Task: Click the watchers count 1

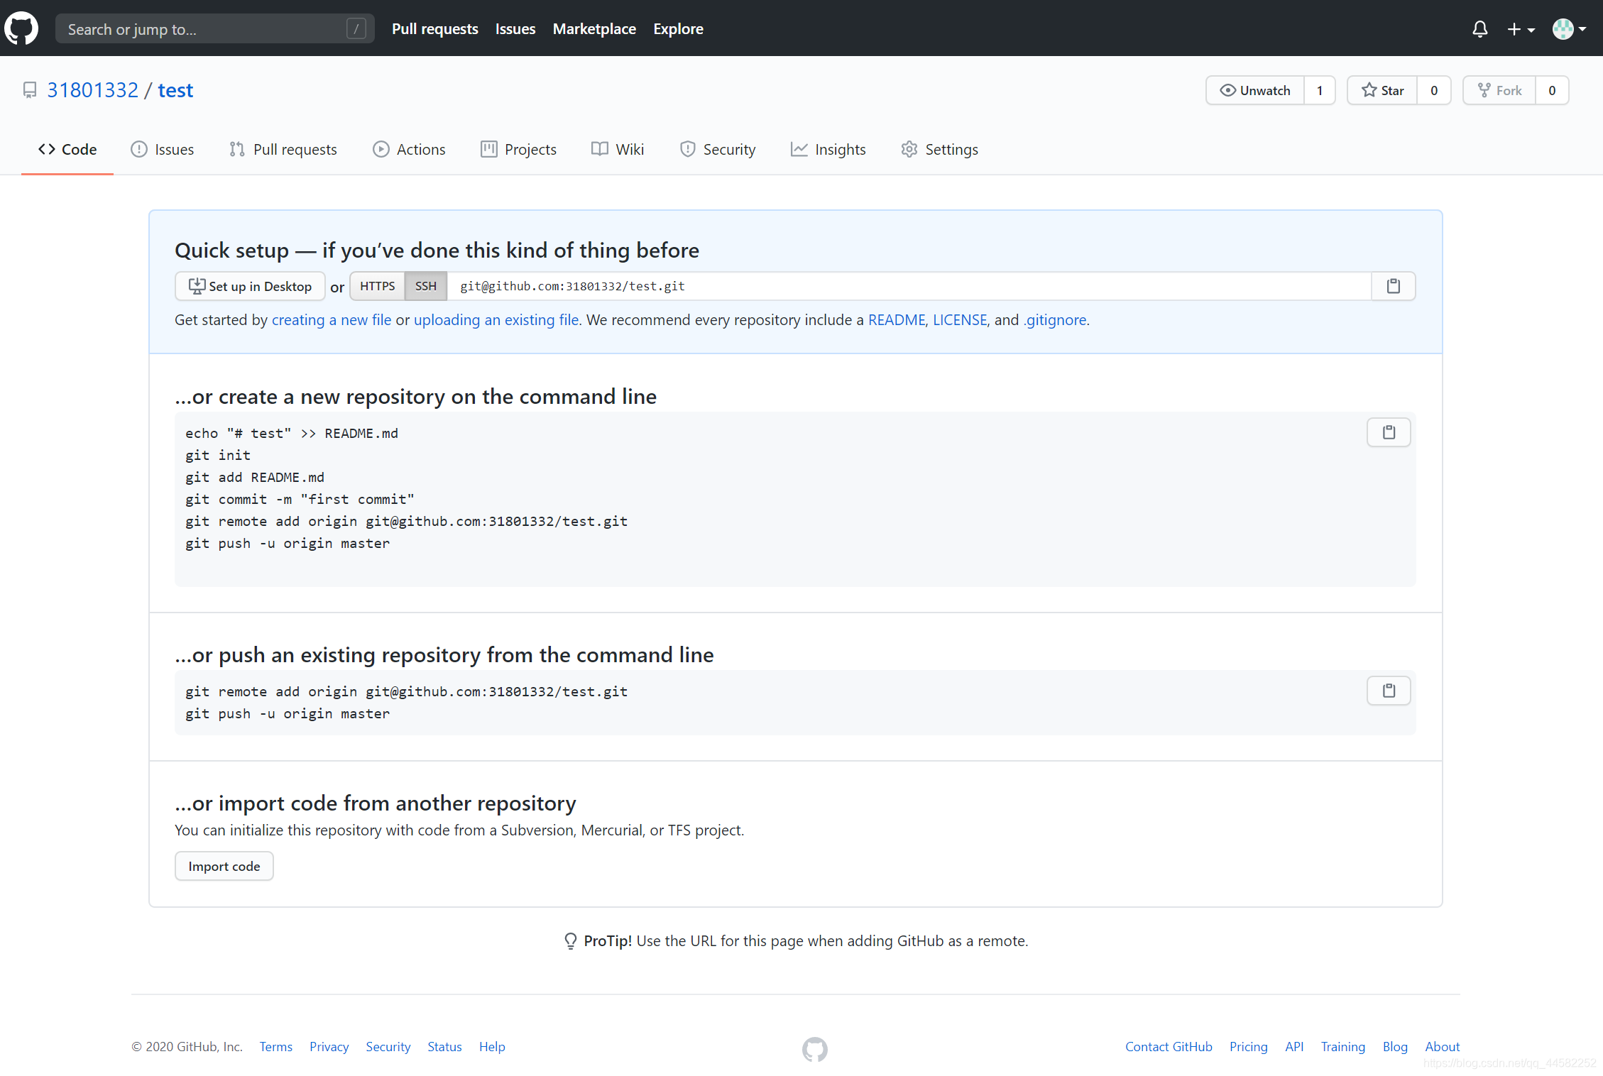Action: tap(1320, 90)
